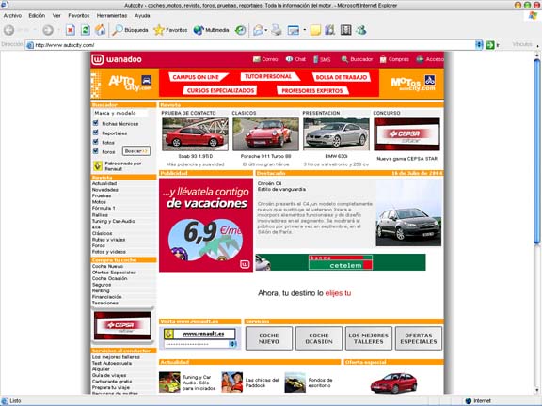Viewport: 542px width, 406px height.
Task: Open Financiación sidebar link
Action: (x=107, y=297)
